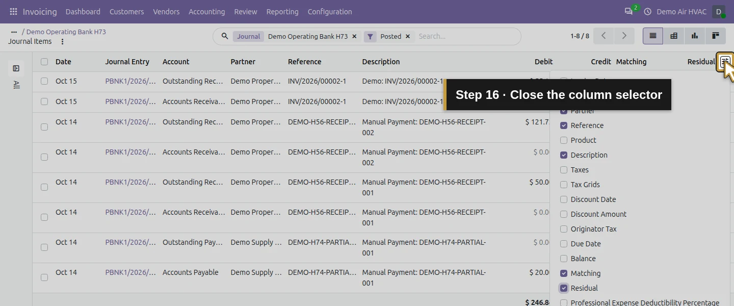734x306 pixels.
Task: Toggle the side panel icon
Action: tap(16, 68)
